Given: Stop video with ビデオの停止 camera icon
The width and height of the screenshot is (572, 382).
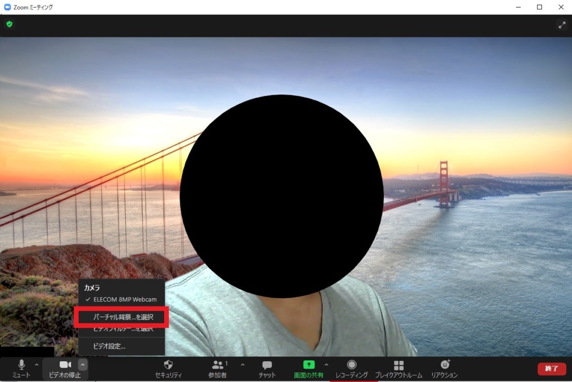Looking at the screenshot, I should click(x=65, y=369).
